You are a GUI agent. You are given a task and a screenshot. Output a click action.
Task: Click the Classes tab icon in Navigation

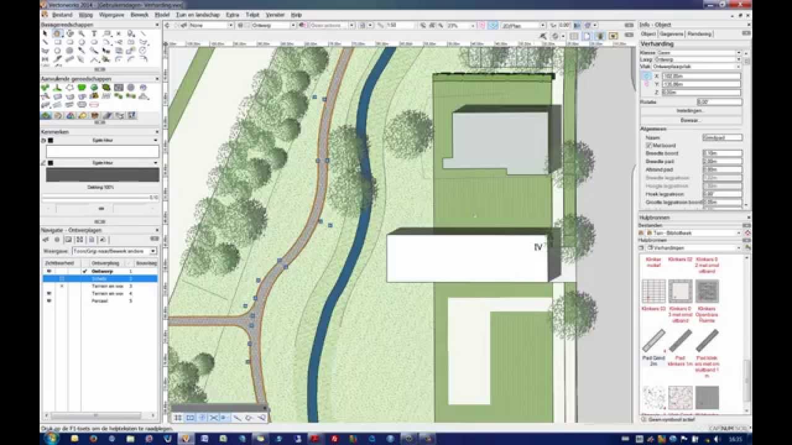tap(45, 239)
